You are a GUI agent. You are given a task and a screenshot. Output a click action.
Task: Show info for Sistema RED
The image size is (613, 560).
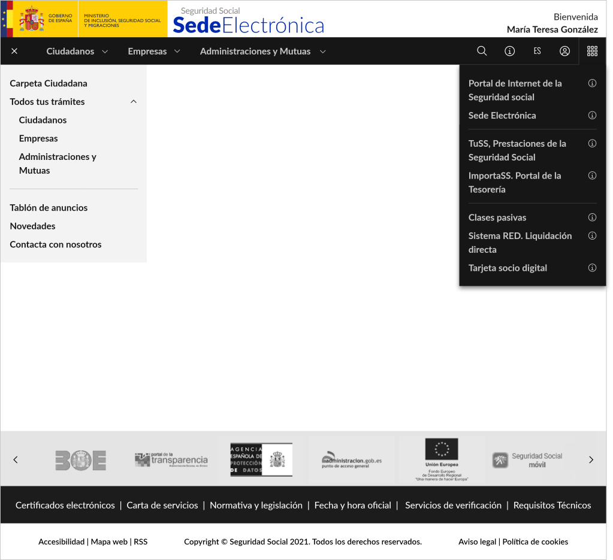tap(592, 235)
